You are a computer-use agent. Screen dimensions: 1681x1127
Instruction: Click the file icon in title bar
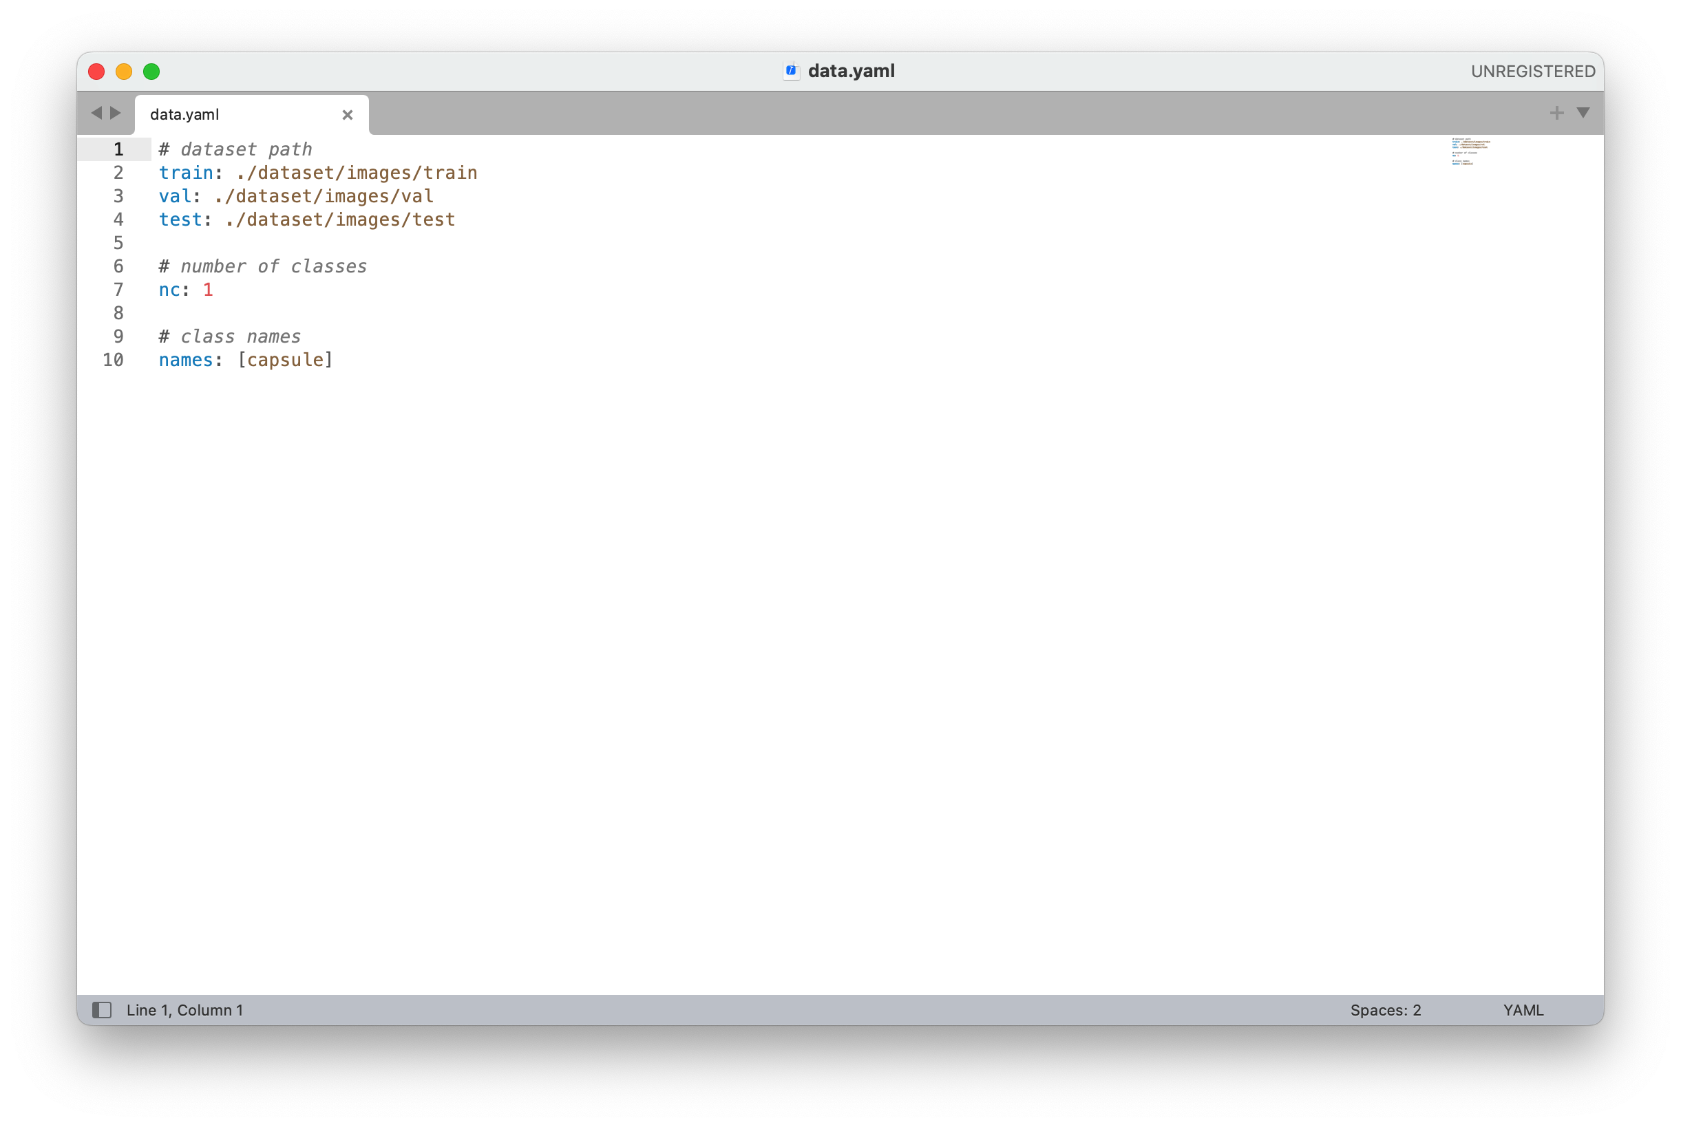(x=791, y=71)
